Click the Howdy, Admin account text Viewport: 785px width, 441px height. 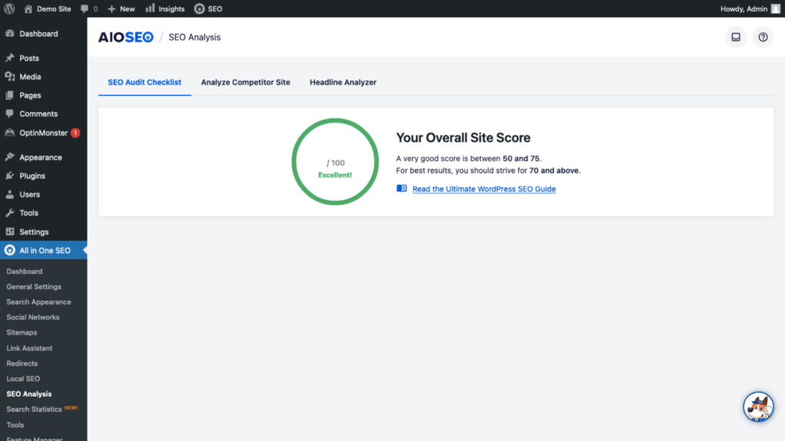coord(744,8)
